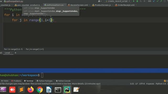Open the Python Packages tool window
The width and height of the screenshot is (168, 94).
(44, 81)
